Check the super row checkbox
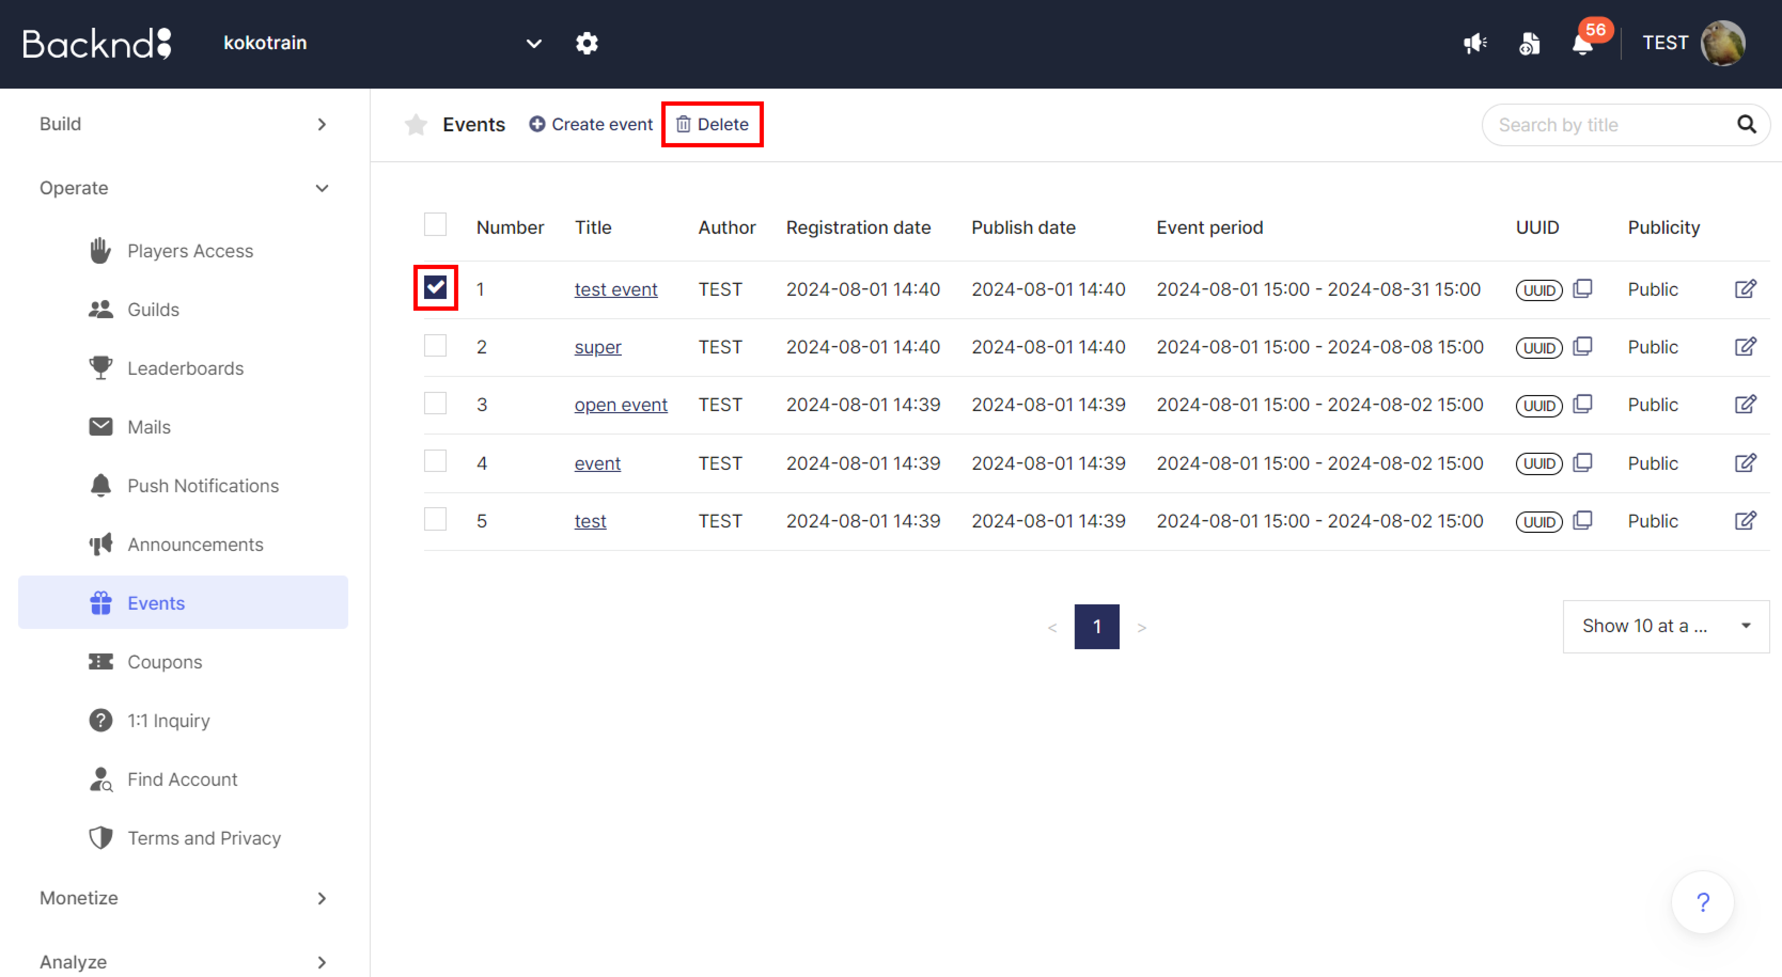The image size is (1782, 977). (x=435, y=345)
